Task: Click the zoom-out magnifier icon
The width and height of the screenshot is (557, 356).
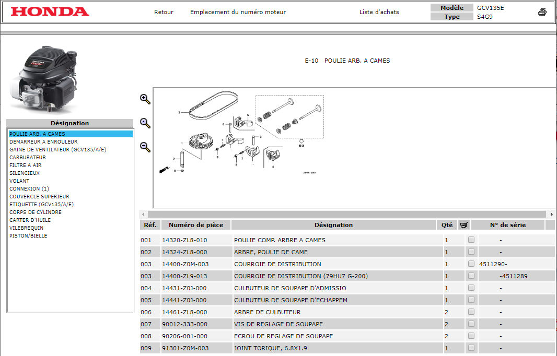Action: (x=145, y=147)
